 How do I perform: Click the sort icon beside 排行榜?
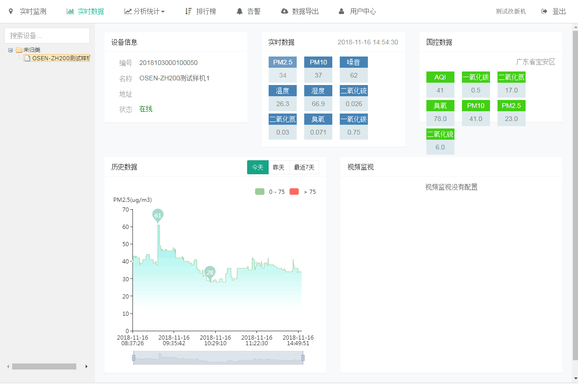pos(188,11)
